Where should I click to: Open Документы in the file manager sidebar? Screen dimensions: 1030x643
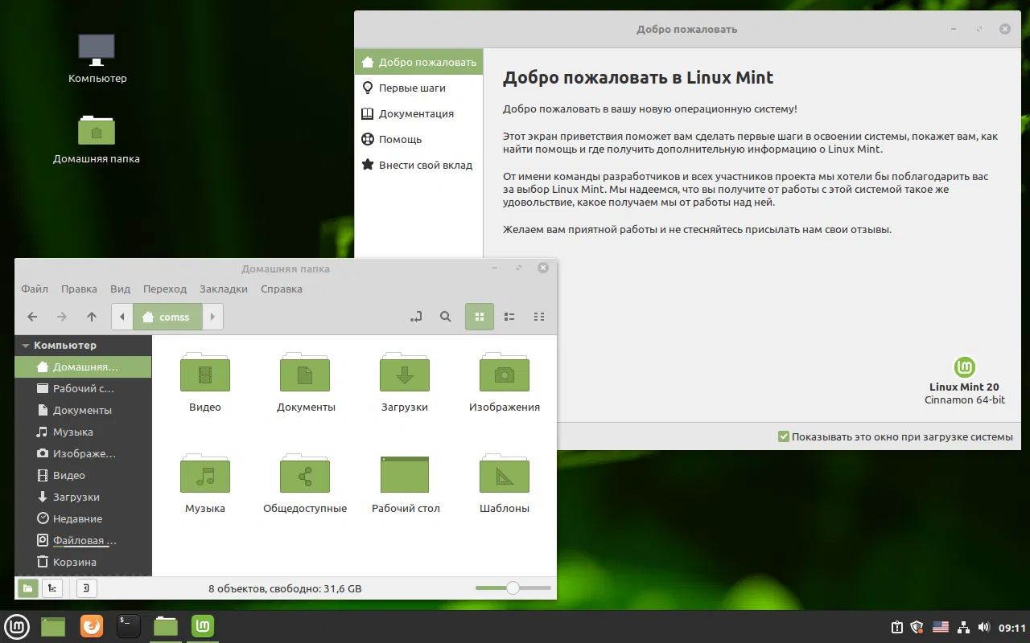pos(83,410)
